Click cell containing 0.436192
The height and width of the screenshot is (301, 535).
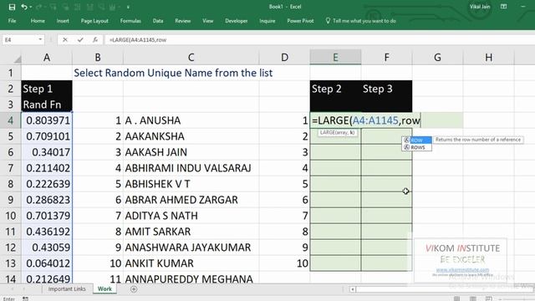[47, 232]
